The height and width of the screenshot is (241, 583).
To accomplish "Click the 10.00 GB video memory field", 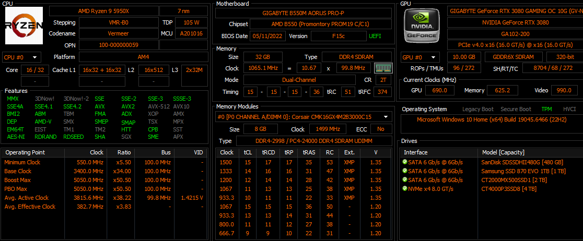I will (464, 57).
